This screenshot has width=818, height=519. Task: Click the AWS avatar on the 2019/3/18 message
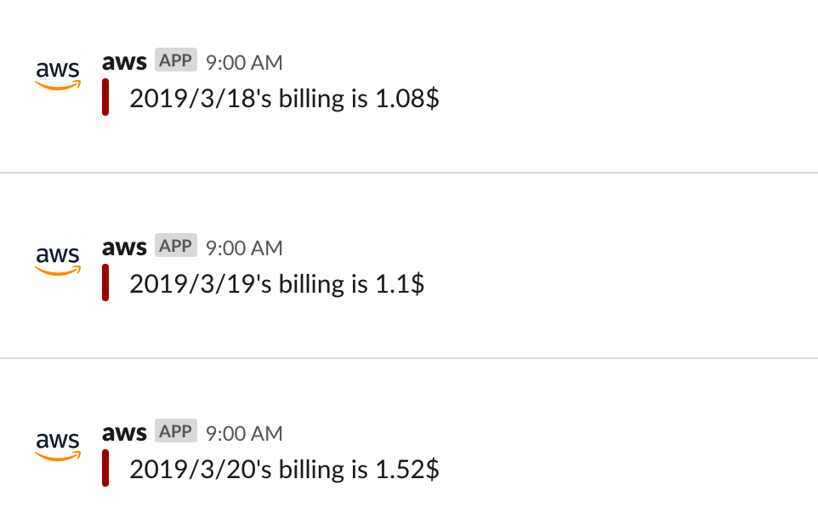point(58,75)
